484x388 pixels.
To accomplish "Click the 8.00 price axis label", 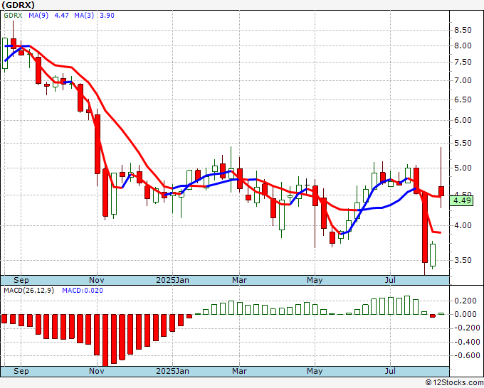I will [463, 45].
